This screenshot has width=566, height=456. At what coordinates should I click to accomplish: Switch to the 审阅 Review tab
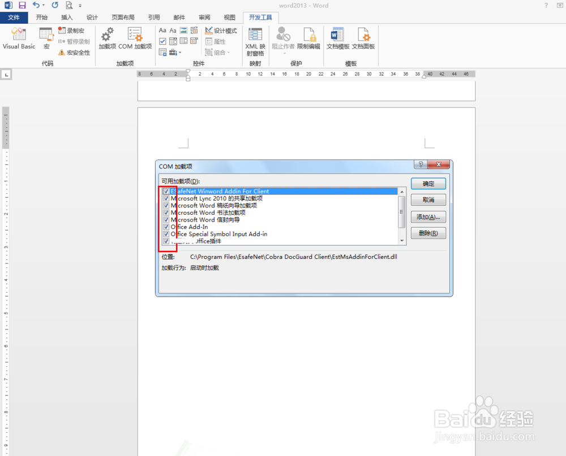204,18
